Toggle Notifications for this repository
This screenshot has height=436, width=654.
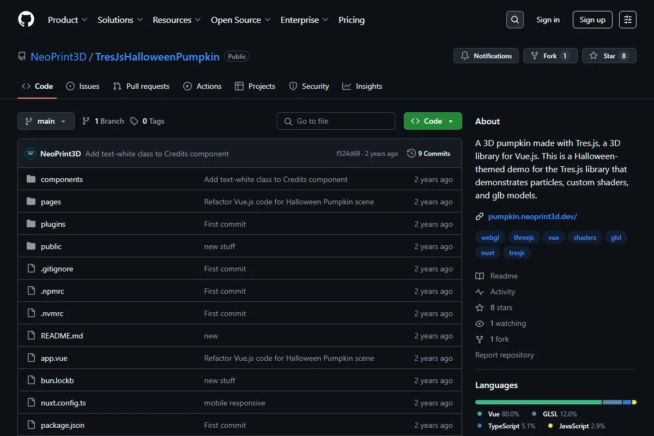[486, 56]
